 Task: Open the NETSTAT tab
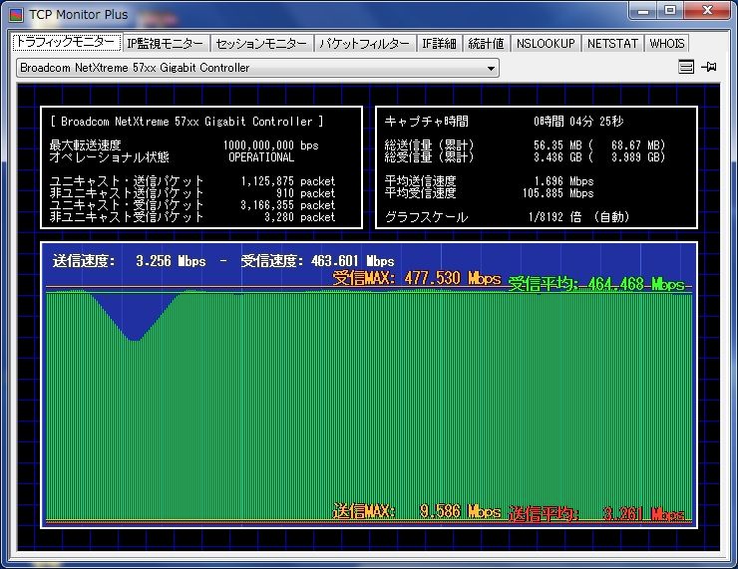point(612,44)
